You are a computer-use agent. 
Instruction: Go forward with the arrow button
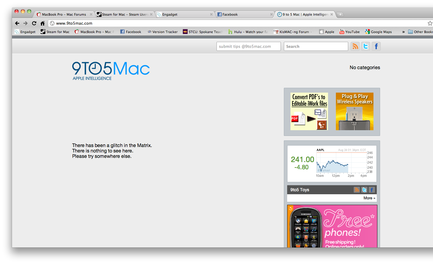(26, 23)
